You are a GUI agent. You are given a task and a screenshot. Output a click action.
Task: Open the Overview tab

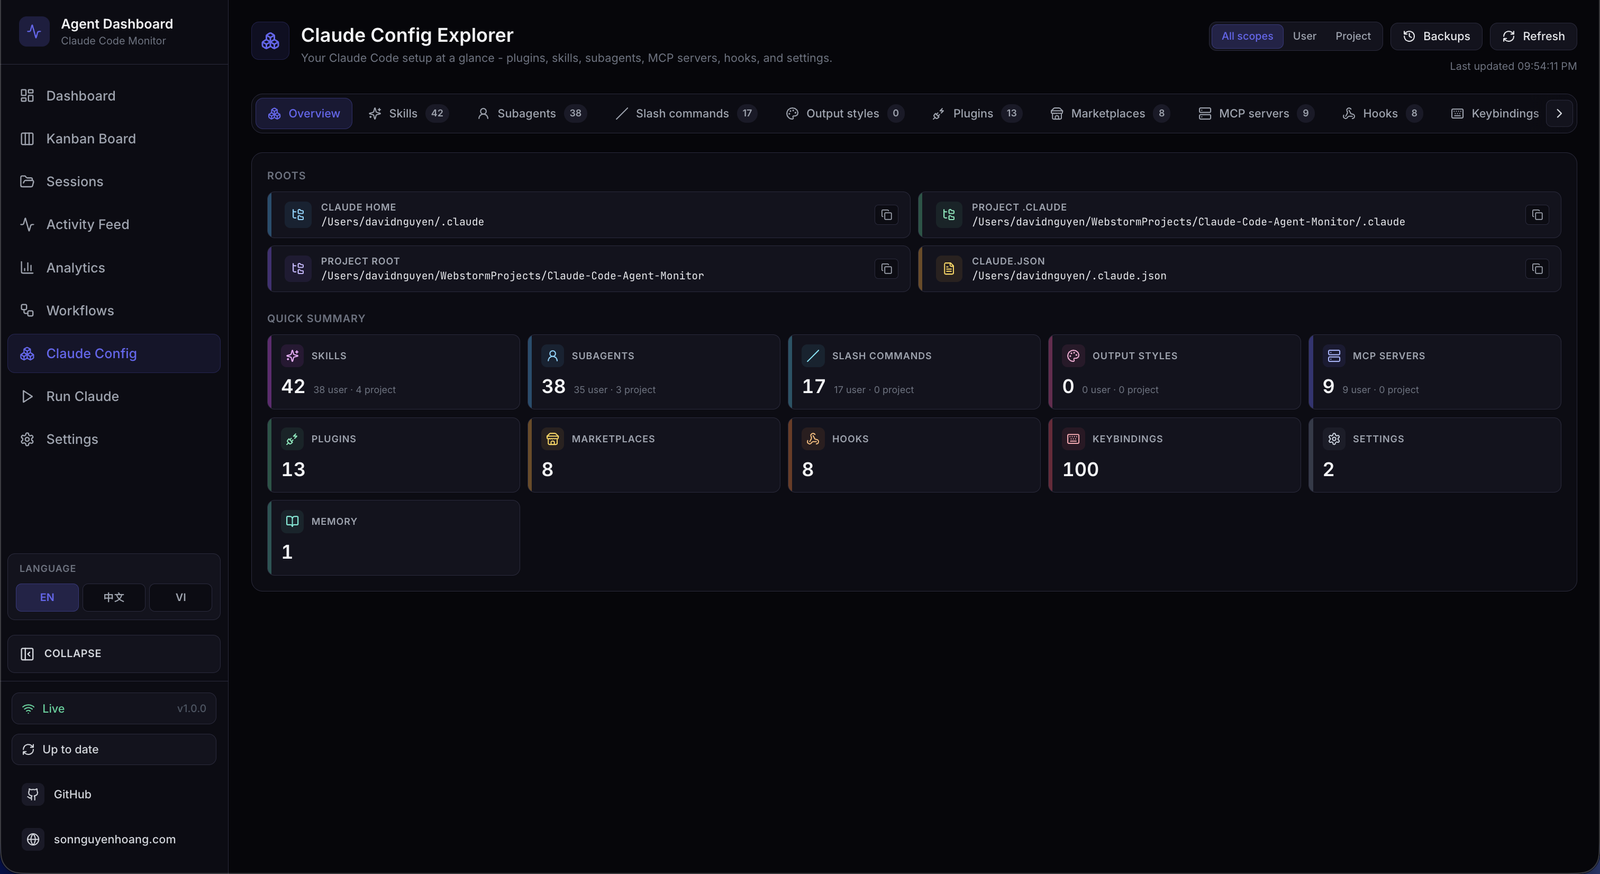coord(304,114)
